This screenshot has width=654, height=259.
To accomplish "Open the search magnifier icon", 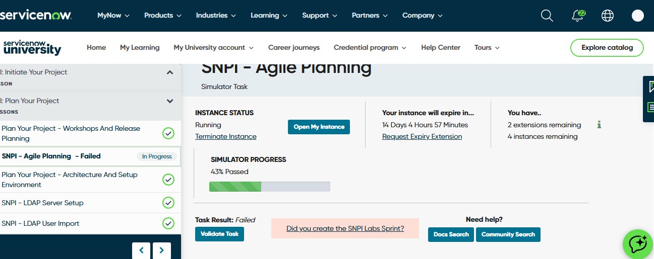I will tap(547, 16).
